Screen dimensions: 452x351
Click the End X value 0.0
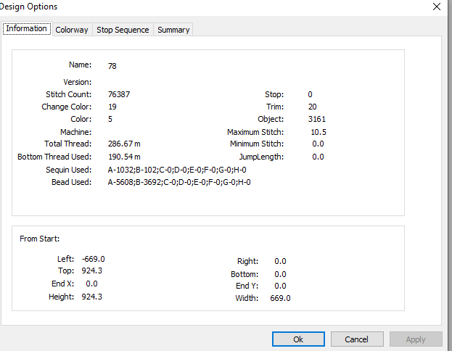click(91, 284)
